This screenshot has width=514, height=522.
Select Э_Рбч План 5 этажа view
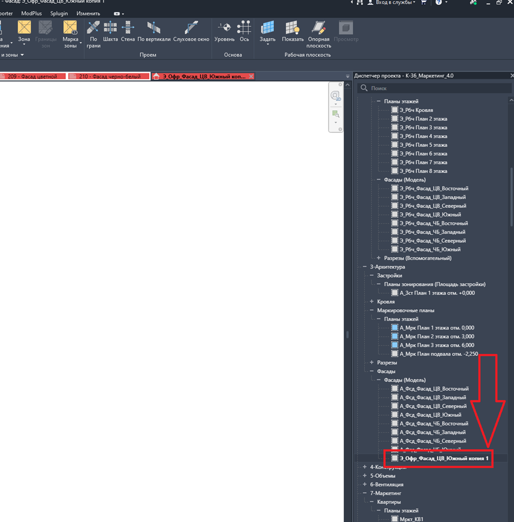pos(423,145)
